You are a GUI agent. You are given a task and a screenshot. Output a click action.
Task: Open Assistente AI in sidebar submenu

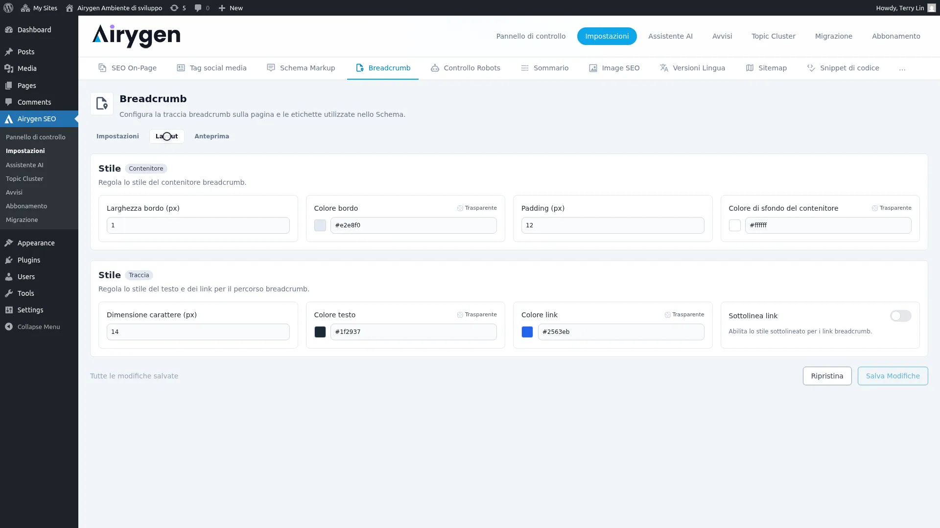[x=24, y=165]
